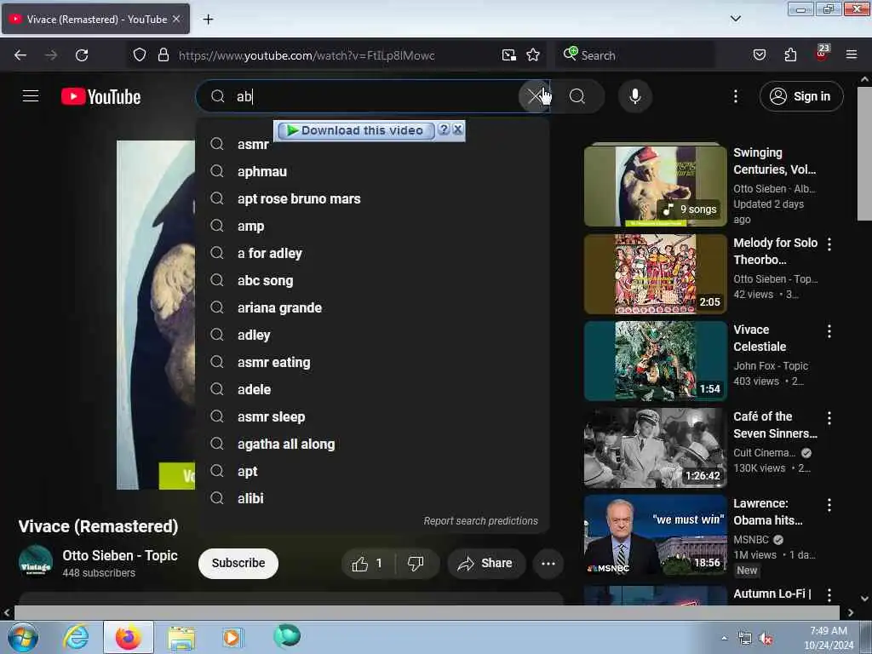872x654 pixels.
Task: Open picture-in-picture icon in address bar
Action: 508,55
